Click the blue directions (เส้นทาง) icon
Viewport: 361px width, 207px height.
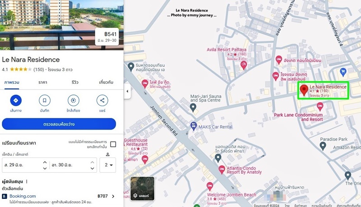tap(16, 100)
